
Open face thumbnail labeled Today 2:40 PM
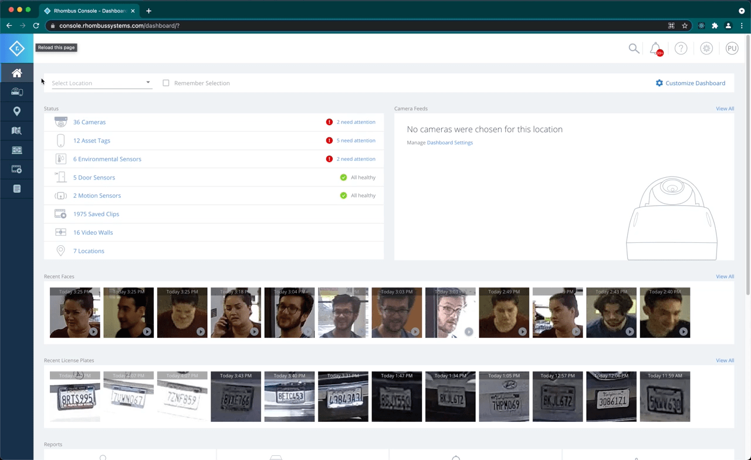(x=665, y=313)
